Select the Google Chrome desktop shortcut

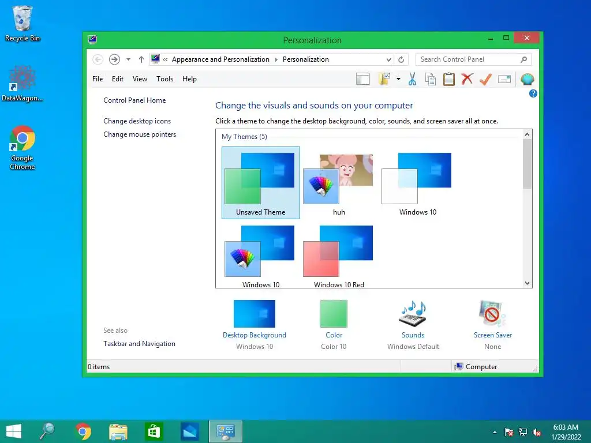pyautogui.click(x=23, y=148)
